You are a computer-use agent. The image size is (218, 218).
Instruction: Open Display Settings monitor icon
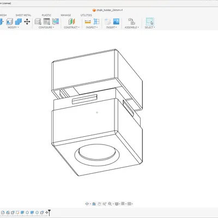[117, 204]
